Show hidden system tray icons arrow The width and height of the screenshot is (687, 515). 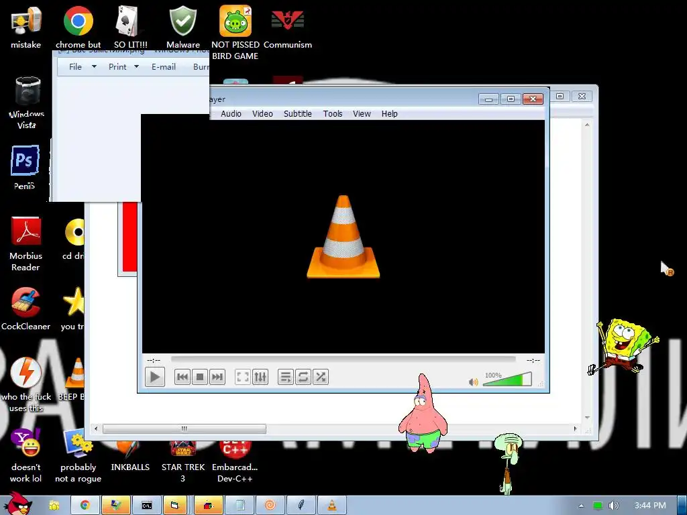pyautogui.click(x=581, y=506)
